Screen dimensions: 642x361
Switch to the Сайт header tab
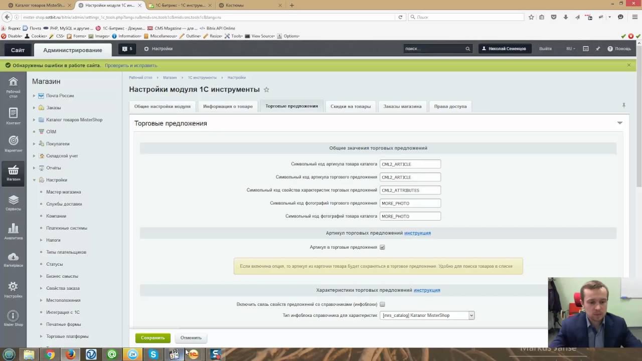pyautogui.click(x=18, y=50)
